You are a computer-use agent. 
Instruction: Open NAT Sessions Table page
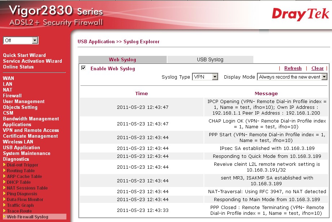click(x=27, y=188)
